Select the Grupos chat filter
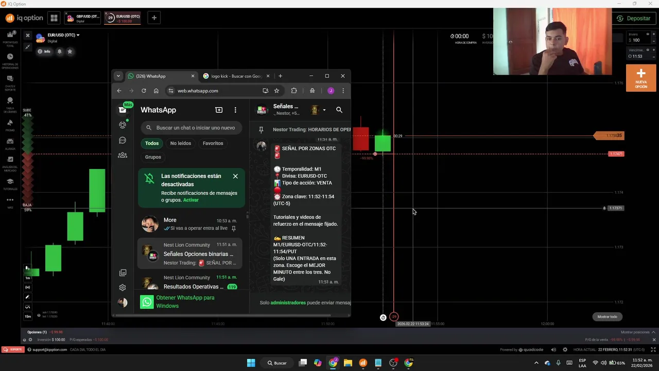The height and width of the screenshot is (371, 659). 153,157
